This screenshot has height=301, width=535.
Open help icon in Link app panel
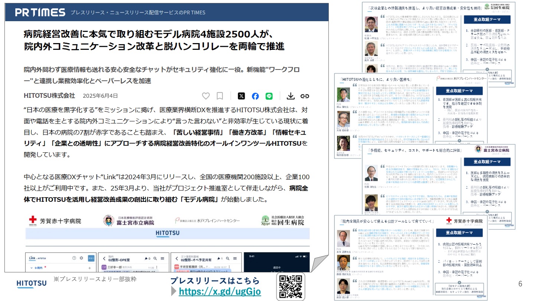pyautogui.click(x=74, y=258)
